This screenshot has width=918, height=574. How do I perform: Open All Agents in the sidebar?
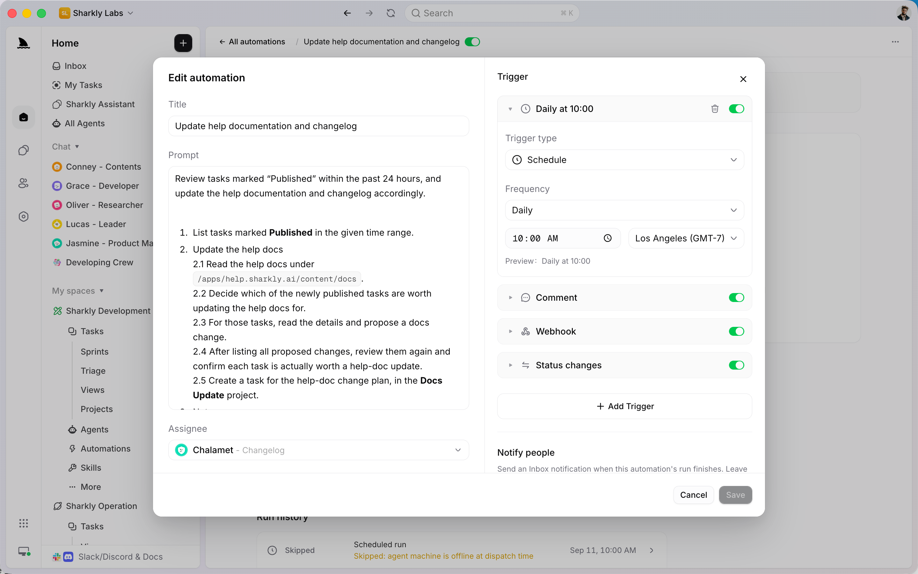[x=78, y=123]
